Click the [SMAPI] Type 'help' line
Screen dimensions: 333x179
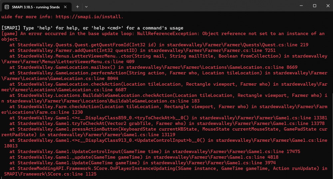point(92,28)
